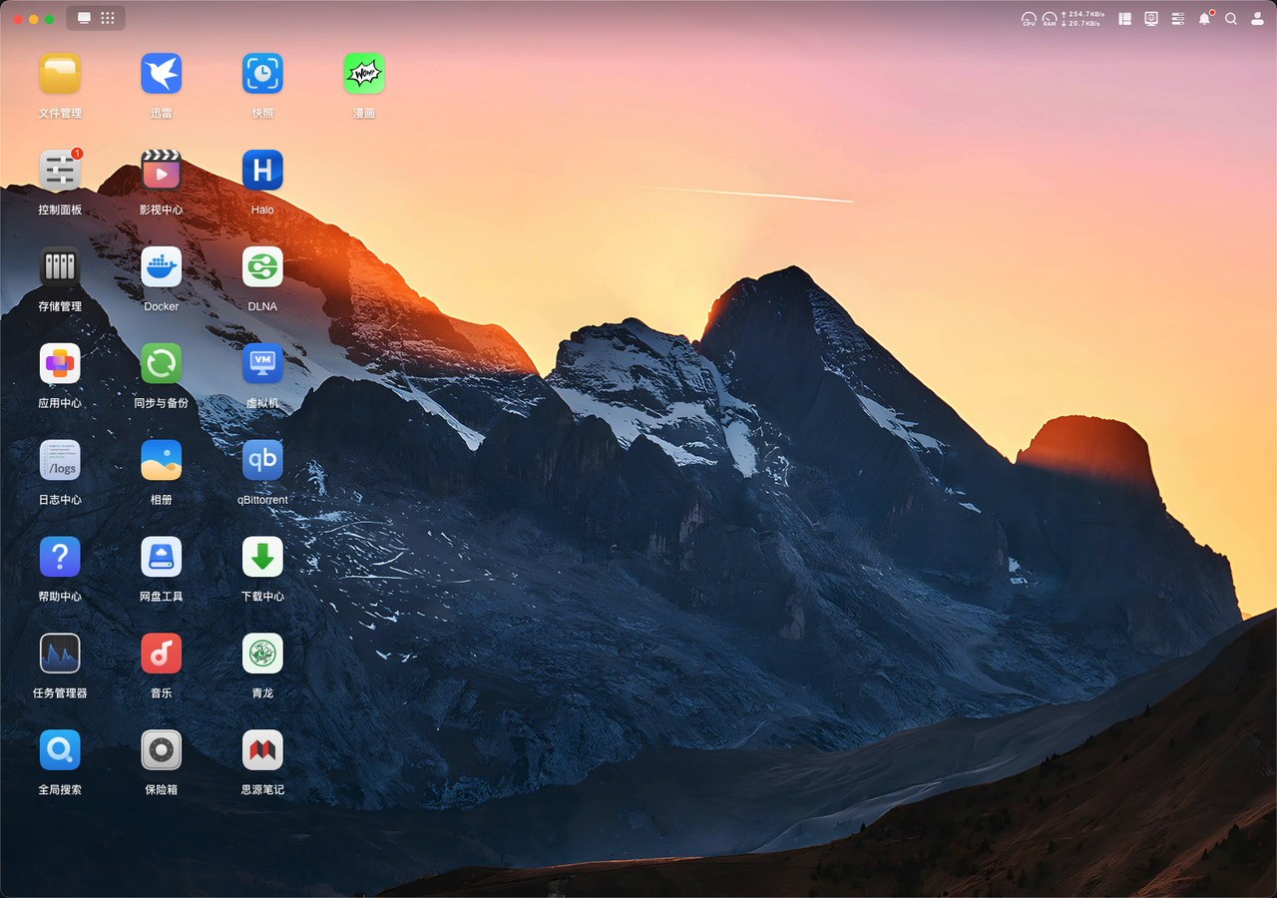Open 保险箱 safe box app
Image resolution: width=1277 pixels, height=898 pixels.
click(161, 750)
